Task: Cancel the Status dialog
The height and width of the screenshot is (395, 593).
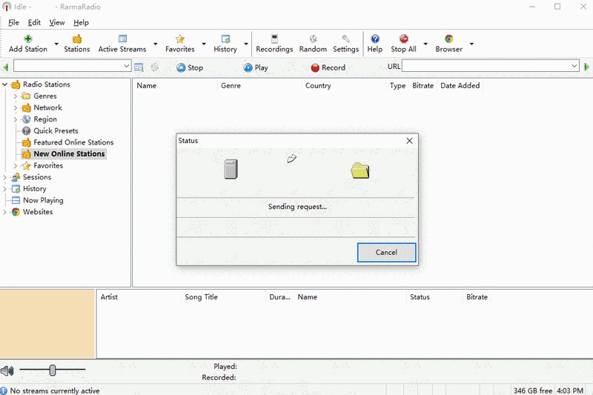Action: click(x=386, y=252)
